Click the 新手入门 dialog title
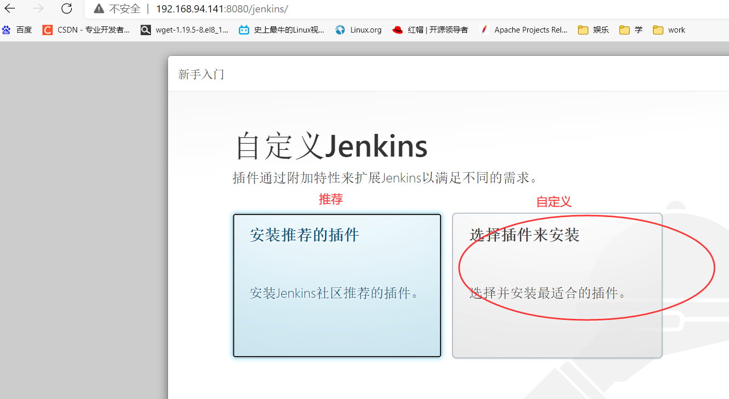The height and width of the screenshot is (399, 729). point(201,74)
